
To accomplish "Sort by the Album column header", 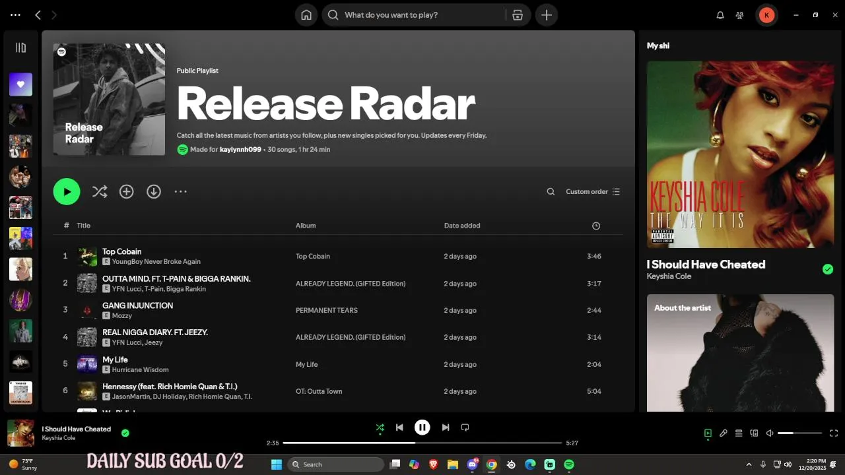I will [306, 226].
